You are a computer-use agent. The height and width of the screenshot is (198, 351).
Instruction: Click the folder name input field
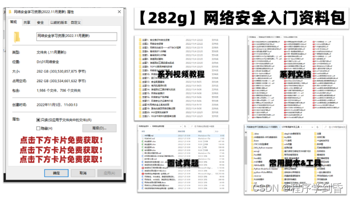coord(76,37)
